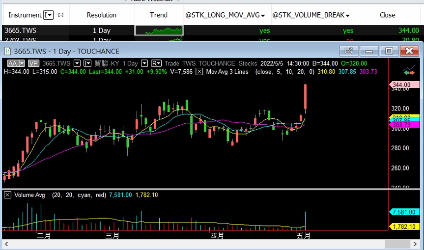Maximize the 3665.TWS chart window

tap(389, 51)
